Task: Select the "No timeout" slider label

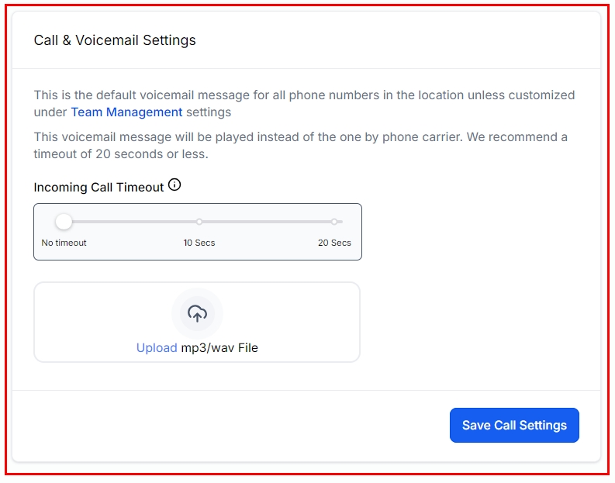Action: click(x=64, y=243)
